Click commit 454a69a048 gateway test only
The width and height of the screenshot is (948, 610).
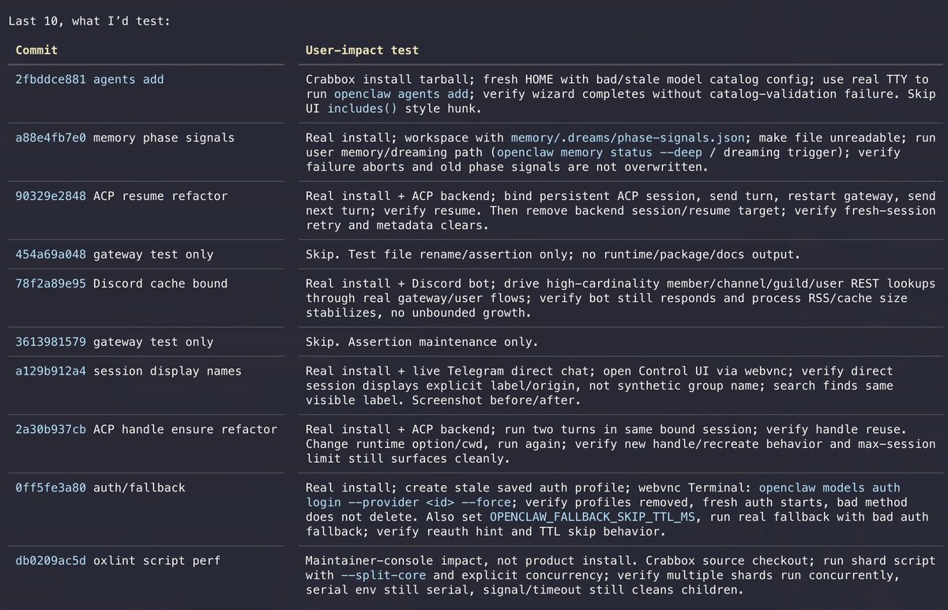[x=115, y=254]
